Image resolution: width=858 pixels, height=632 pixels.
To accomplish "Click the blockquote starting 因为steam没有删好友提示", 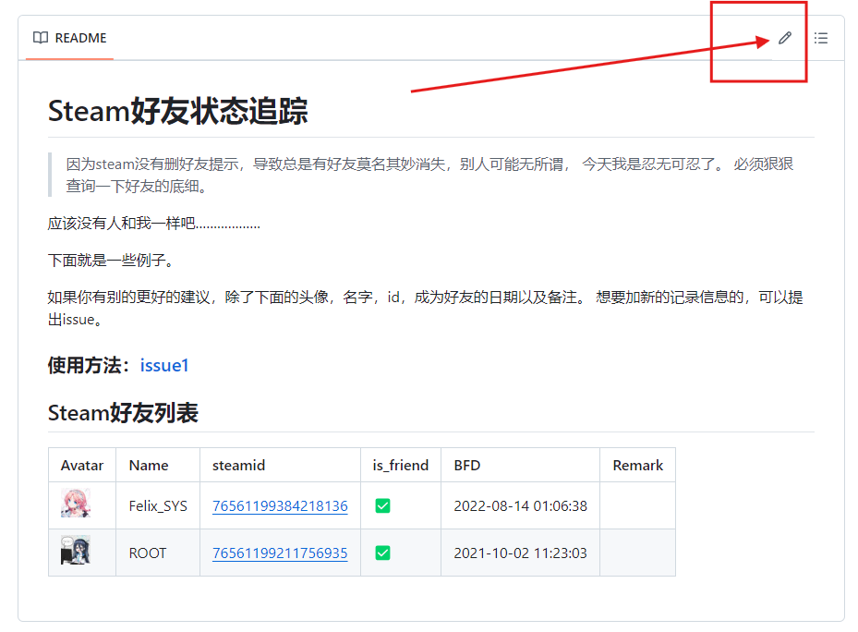I will pos(430,175).
